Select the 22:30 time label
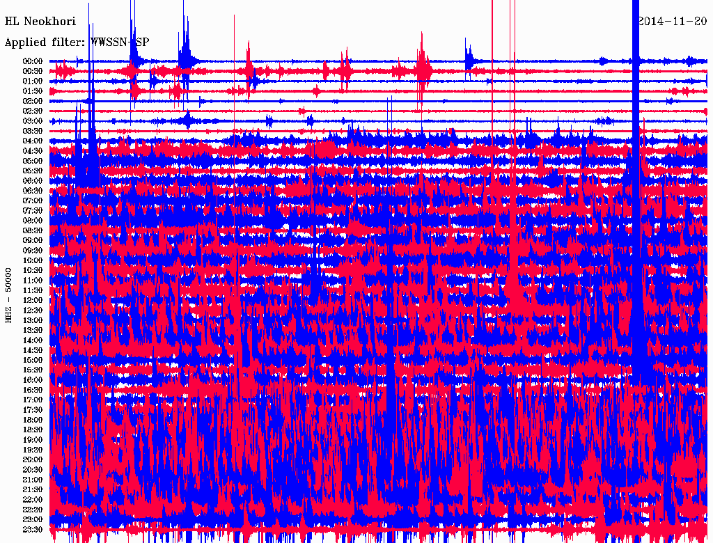Viewport: 713px width, 543px height. [32, 510]
